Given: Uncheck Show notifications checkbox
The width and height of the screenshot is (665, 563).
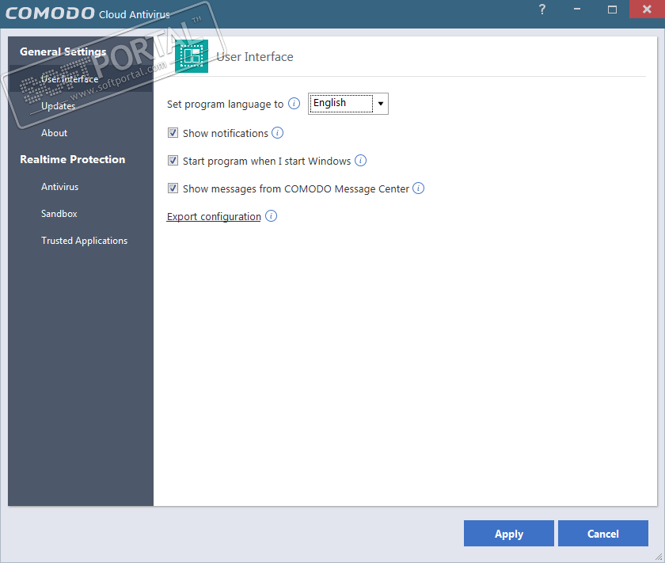Looking at the screenshot, I should coord(173,133).
